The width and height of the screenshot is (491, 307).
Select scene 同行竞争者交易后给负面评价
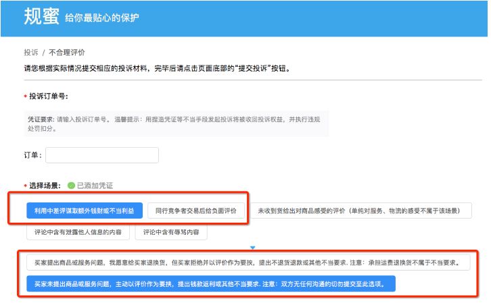(196, 211)
